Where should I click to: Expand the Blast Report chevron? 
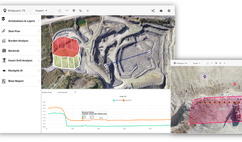point(39,81)
